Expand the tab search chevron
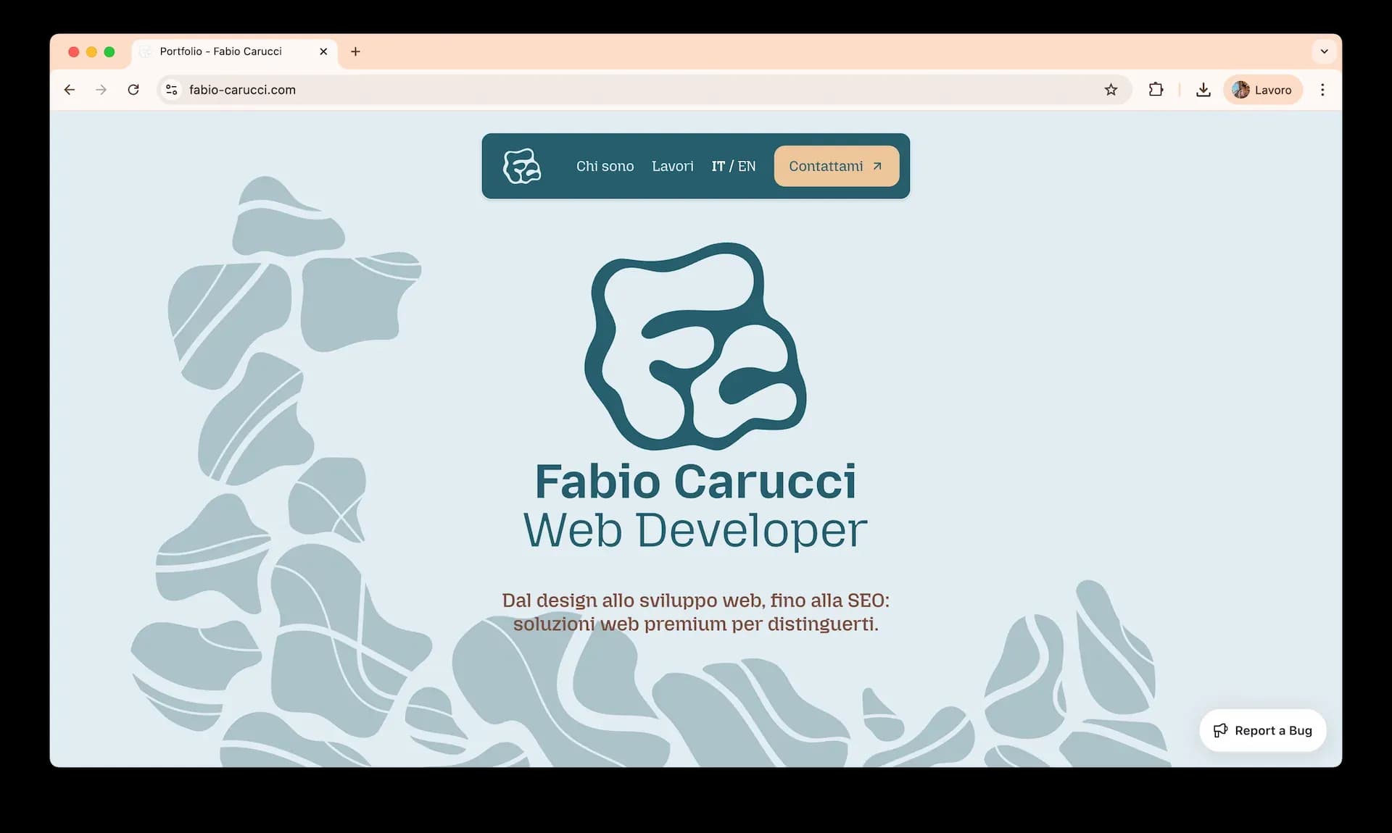This screenshot has height=833, width=1392. point(1325,51)
